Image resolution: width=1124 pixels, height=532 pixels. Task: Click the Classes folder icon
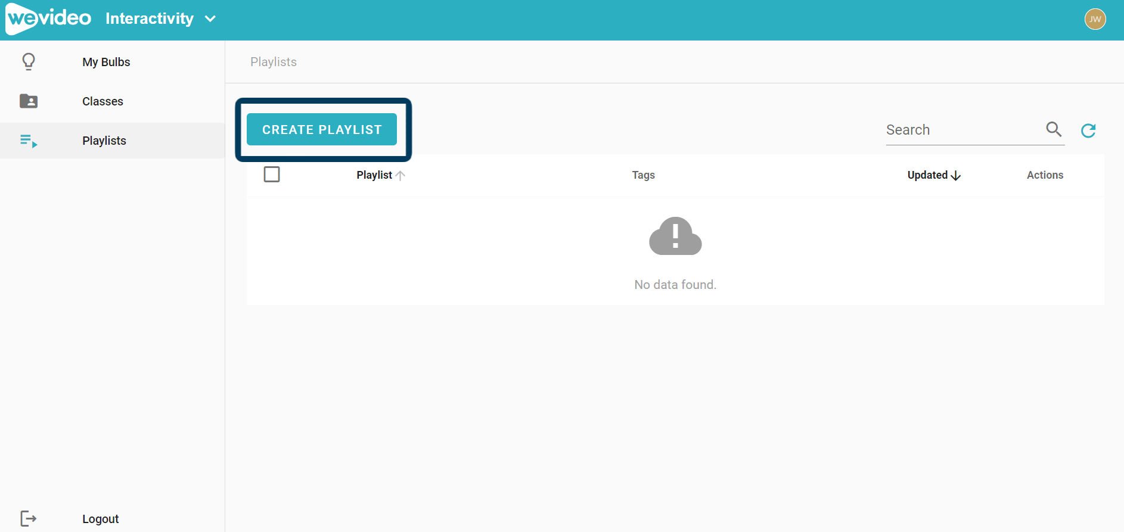point(28,101)
